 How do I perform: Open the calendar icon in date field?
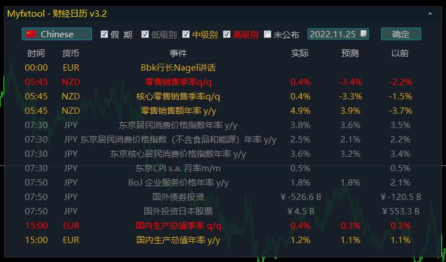click(x=363, y=33)
